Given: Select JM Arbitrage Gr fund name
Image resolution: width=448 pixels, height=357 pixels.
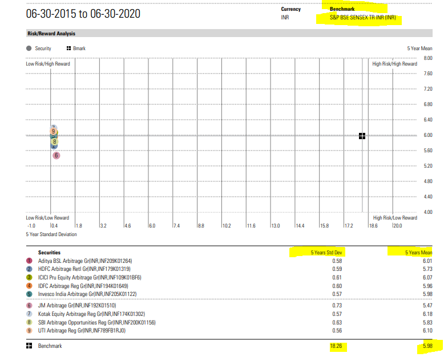Looking at the screenshot, I should tap(77, 305).
